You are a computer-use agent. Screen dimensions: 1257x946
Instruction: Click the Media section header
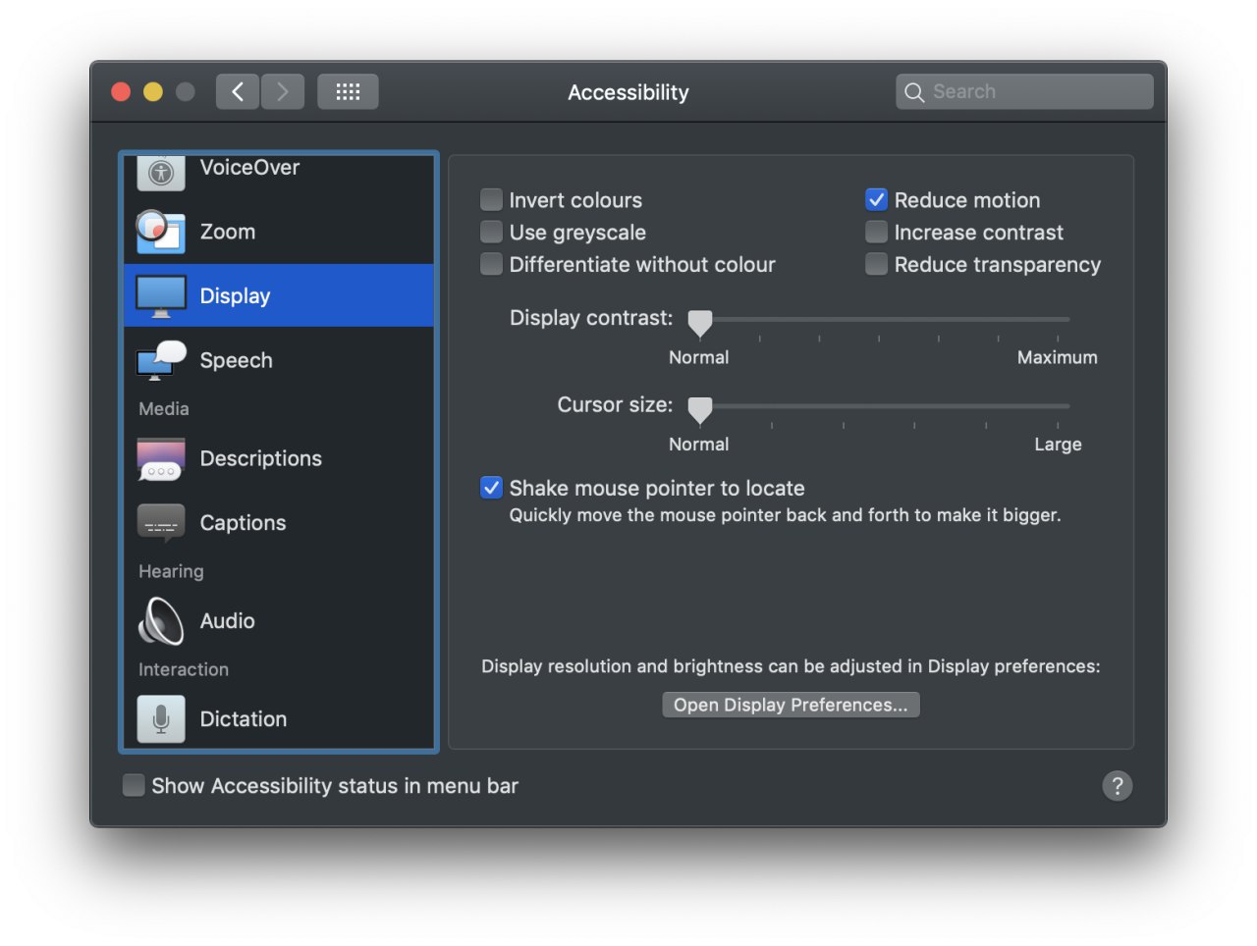(164, 409)
